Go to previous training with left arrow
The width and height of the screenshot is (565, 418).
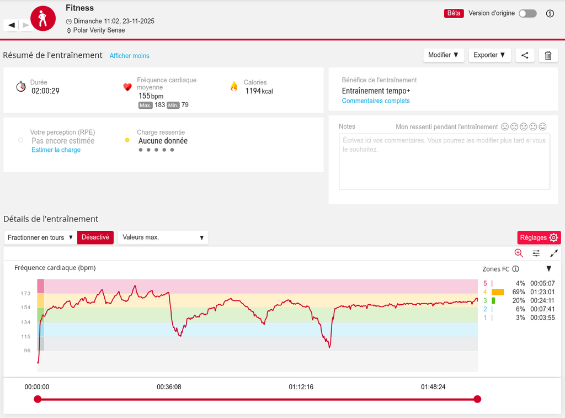tap(11, 25)
